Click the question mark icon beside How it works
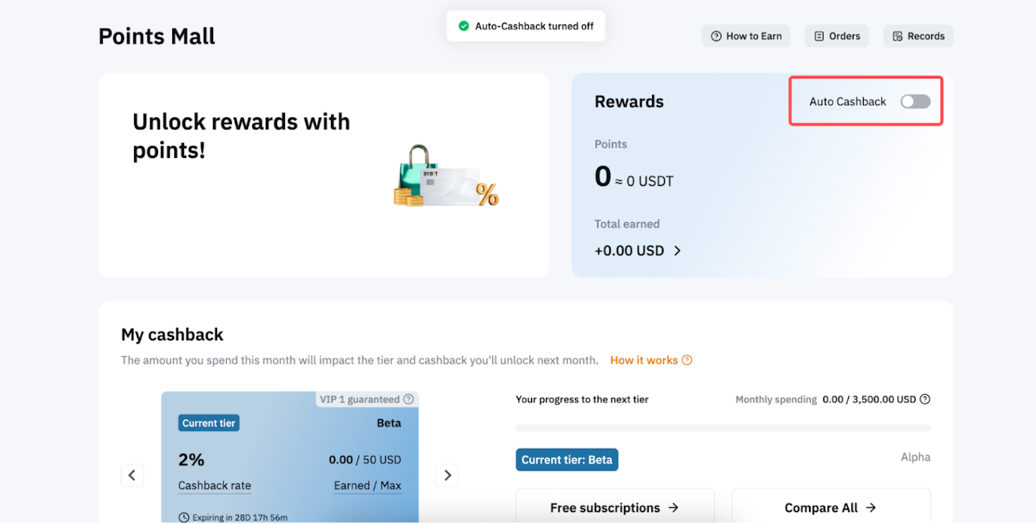 point(687,360)
